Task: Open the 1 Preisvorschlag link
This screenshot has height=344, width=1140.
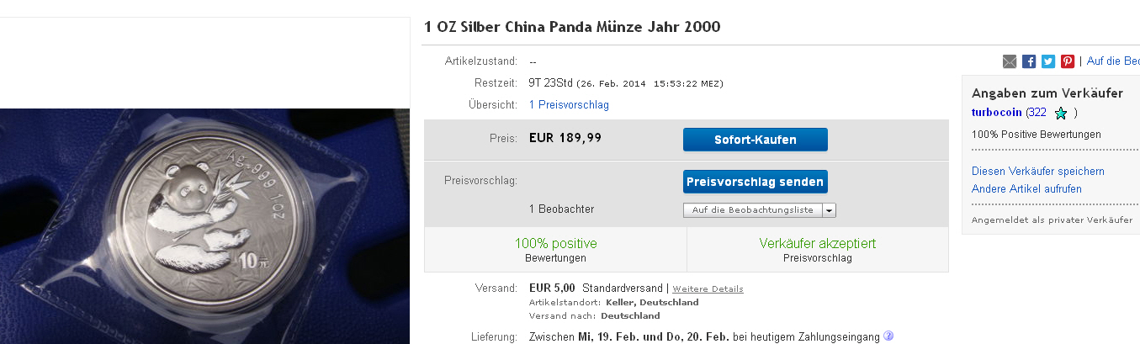Action: pos(569,105)
